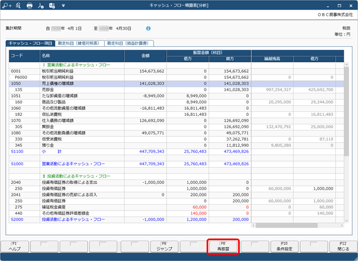
Task: Click the F1 ヘルプ button
Action: pos(15,246)
